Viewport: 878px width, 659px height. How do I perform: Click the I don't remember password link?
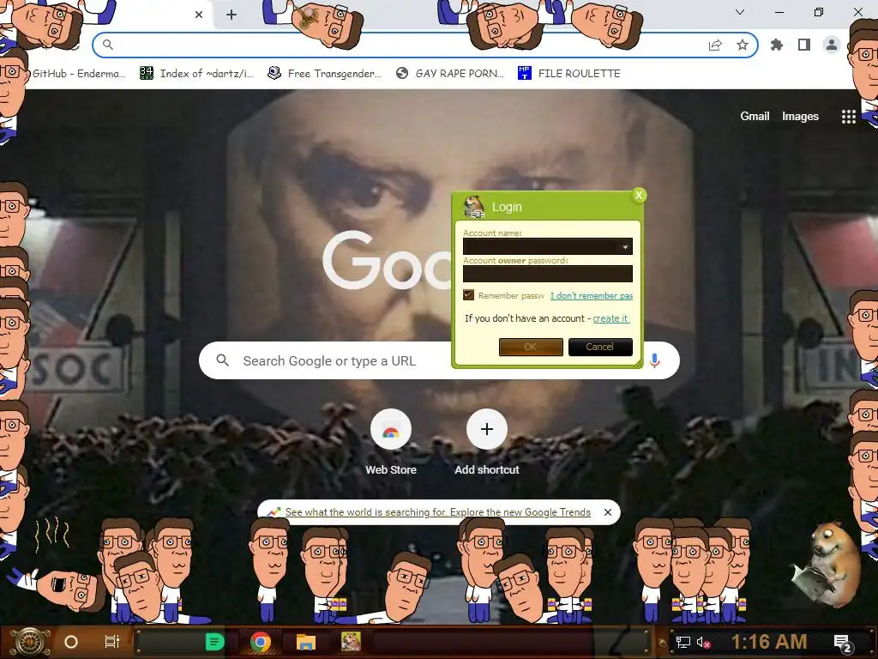[x=592, y=295]
